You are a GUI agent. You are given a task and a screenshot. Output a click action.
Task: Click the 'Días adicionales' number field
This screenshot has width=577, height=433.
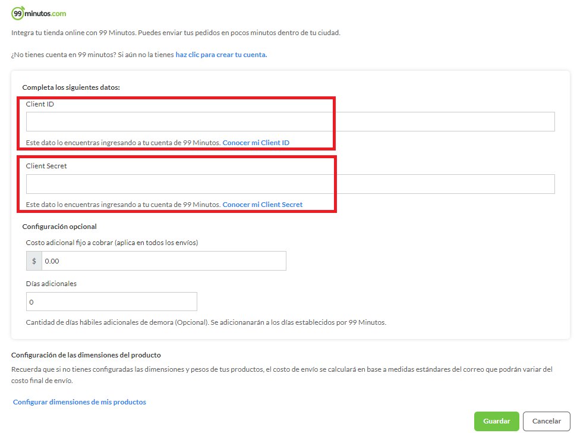tap(112, 302)
